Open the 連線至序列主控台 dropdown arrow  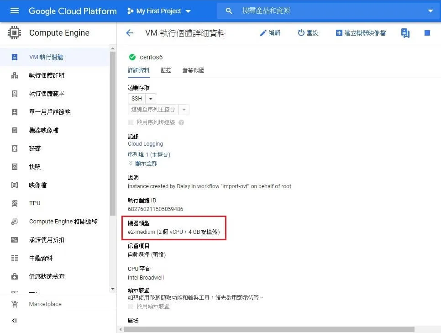(x=184, y=109)
